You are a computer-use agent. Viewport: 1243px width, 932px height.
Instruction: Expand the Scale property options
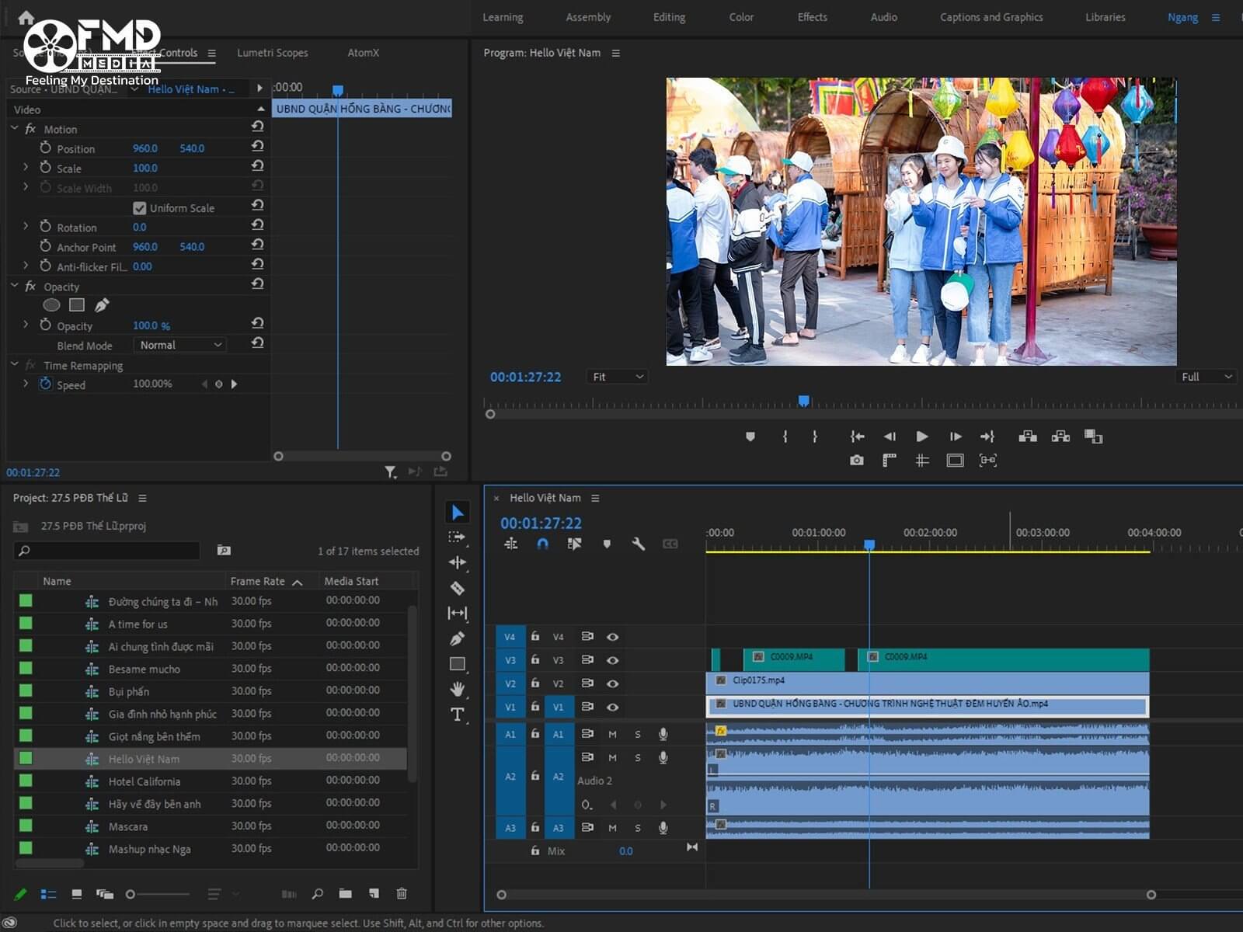26,168
